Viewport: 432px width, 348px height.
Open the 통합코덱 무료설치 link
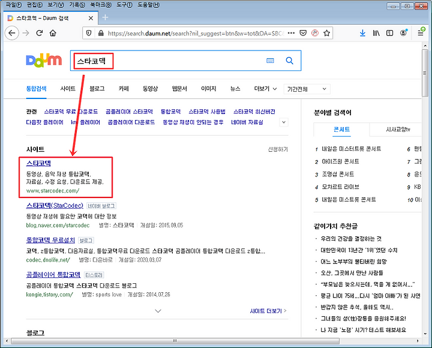click(50, 240)
